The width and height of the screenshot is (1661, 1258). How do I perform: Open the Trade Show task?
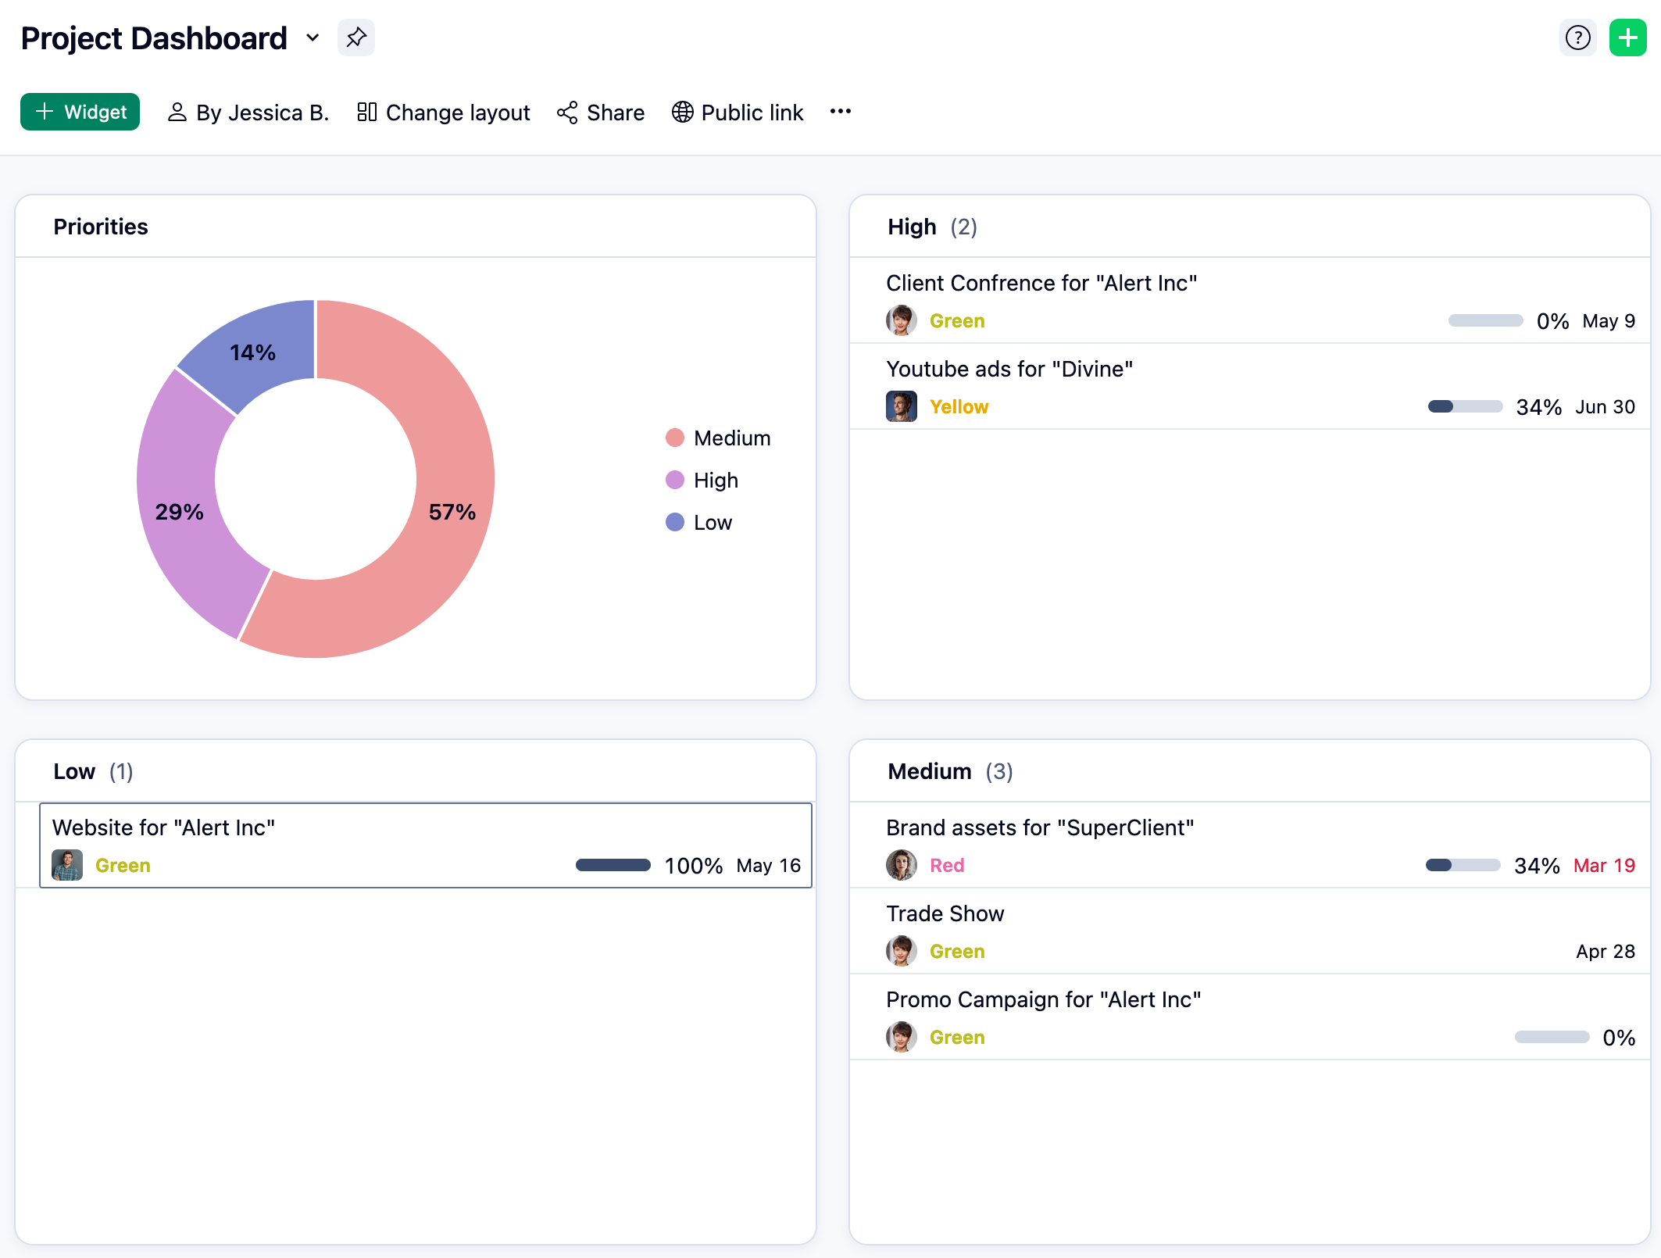(x=945, y=913)
